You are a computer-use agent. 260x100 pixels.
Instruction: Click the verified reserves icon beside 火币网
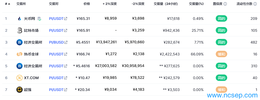pos(39,19)
